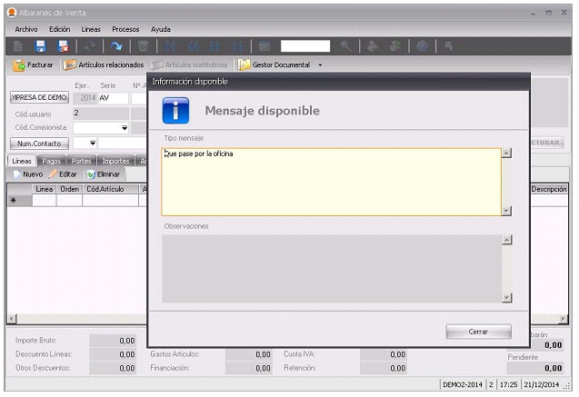Click the Facturar toolbar button
Viewport: 579px width, 397px height.
pos(34,65)
